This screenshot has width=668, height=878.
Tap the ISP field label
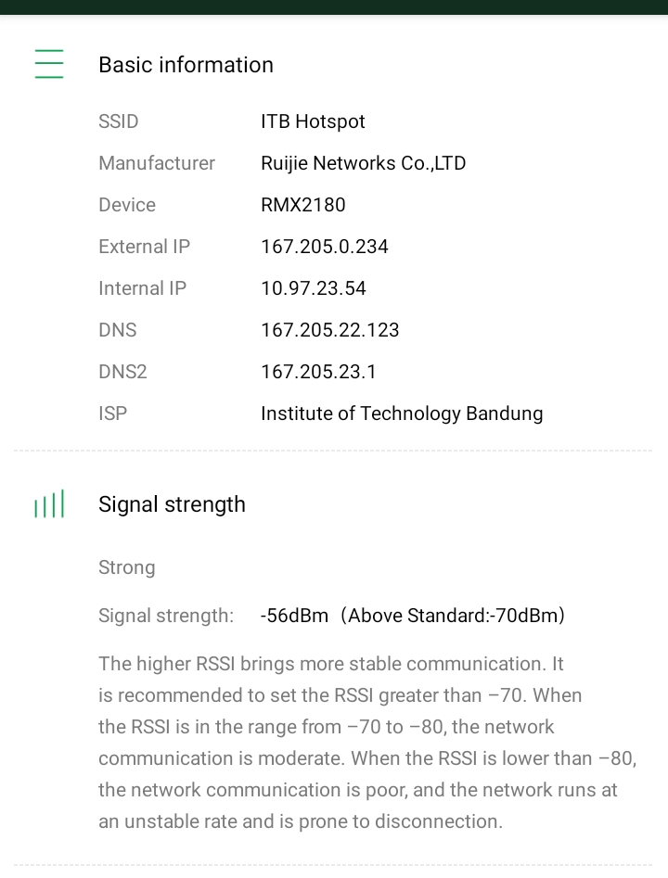pos(112,414)
